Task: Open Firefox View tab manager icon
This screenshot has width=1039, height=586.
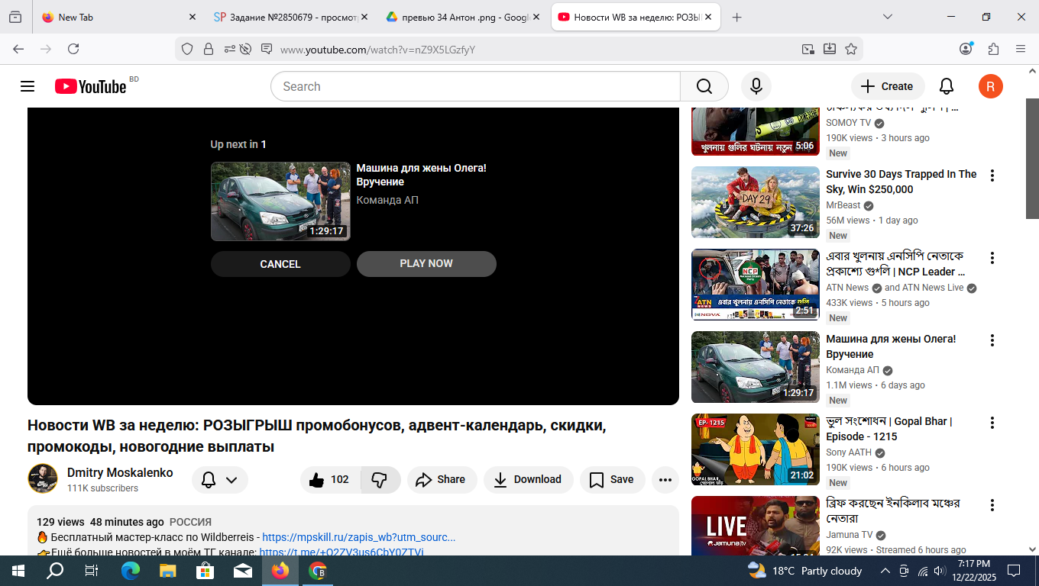Action: [15, 17]
